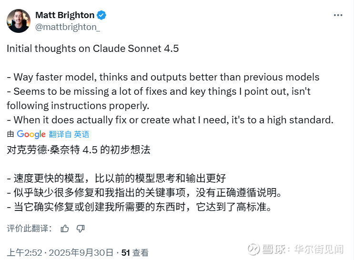This screenshot has width=354, height=260.
Task: Open the tweet timestamp 上午2:52 link
Action: pos(24,252)
